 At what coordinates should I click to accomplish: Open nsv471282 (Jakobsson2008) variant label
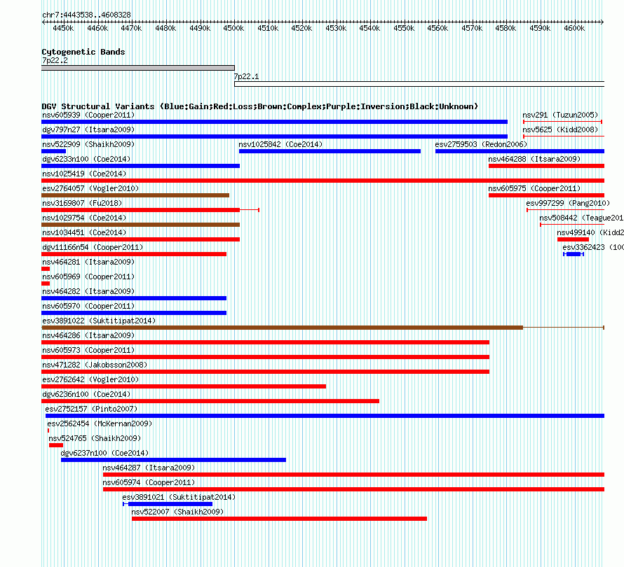click(x=95, y=365)
